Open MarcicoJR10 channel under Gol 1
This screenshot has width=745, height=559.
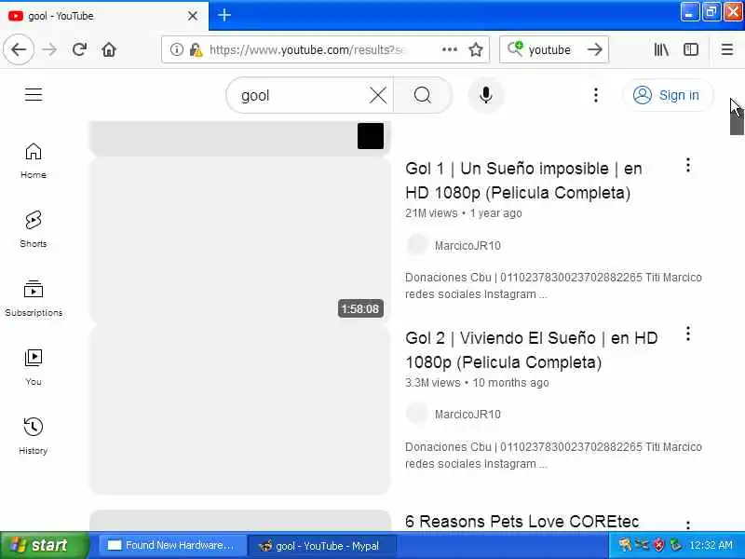click(x=467, y=245)
